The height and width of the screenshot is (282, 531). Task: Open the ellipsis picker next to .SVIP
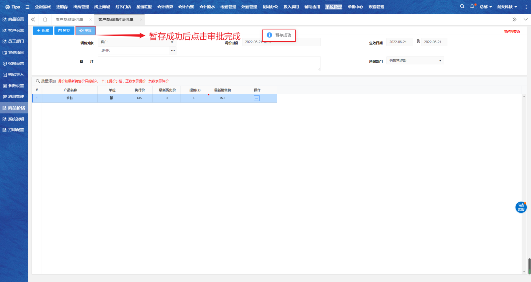[x=173, y=50]
